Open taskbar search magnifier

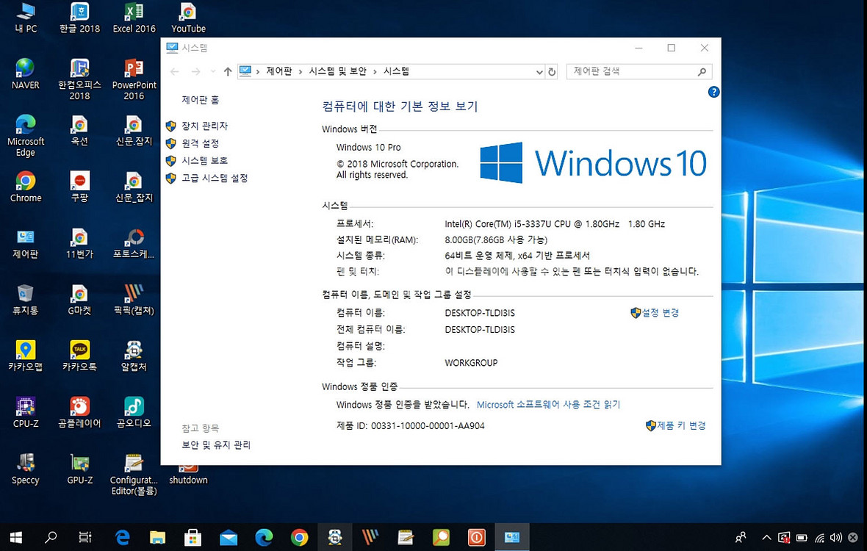(51, 536)
